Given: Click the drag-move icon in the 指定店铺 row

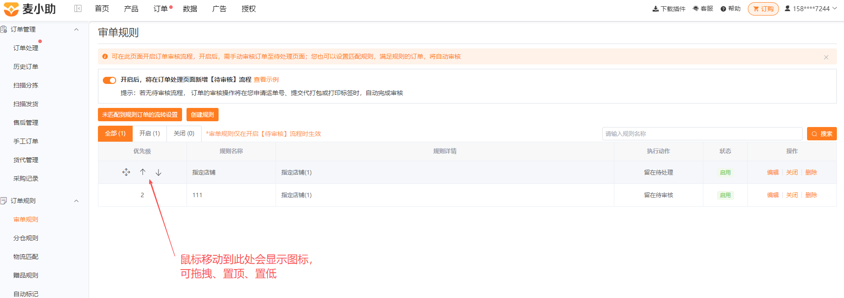Looking at the screenshot, I should click(x=126, y=172).
